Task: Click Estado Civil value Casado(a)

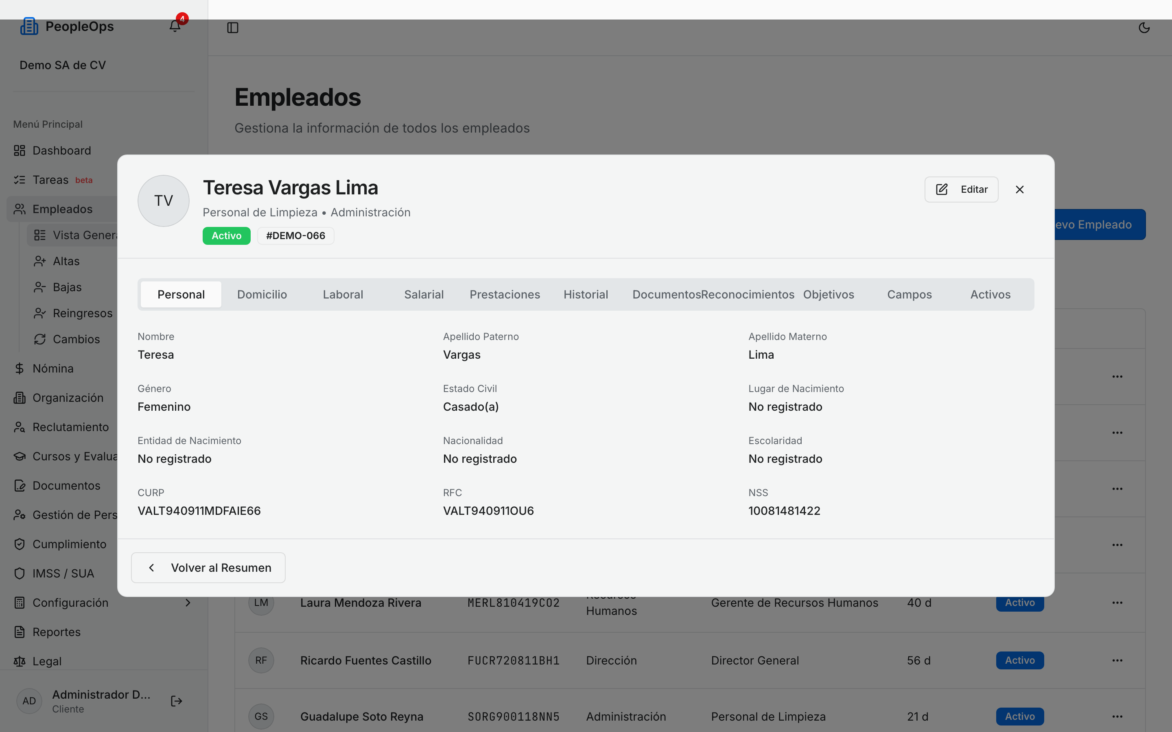Action: click(x=471, y=407)
